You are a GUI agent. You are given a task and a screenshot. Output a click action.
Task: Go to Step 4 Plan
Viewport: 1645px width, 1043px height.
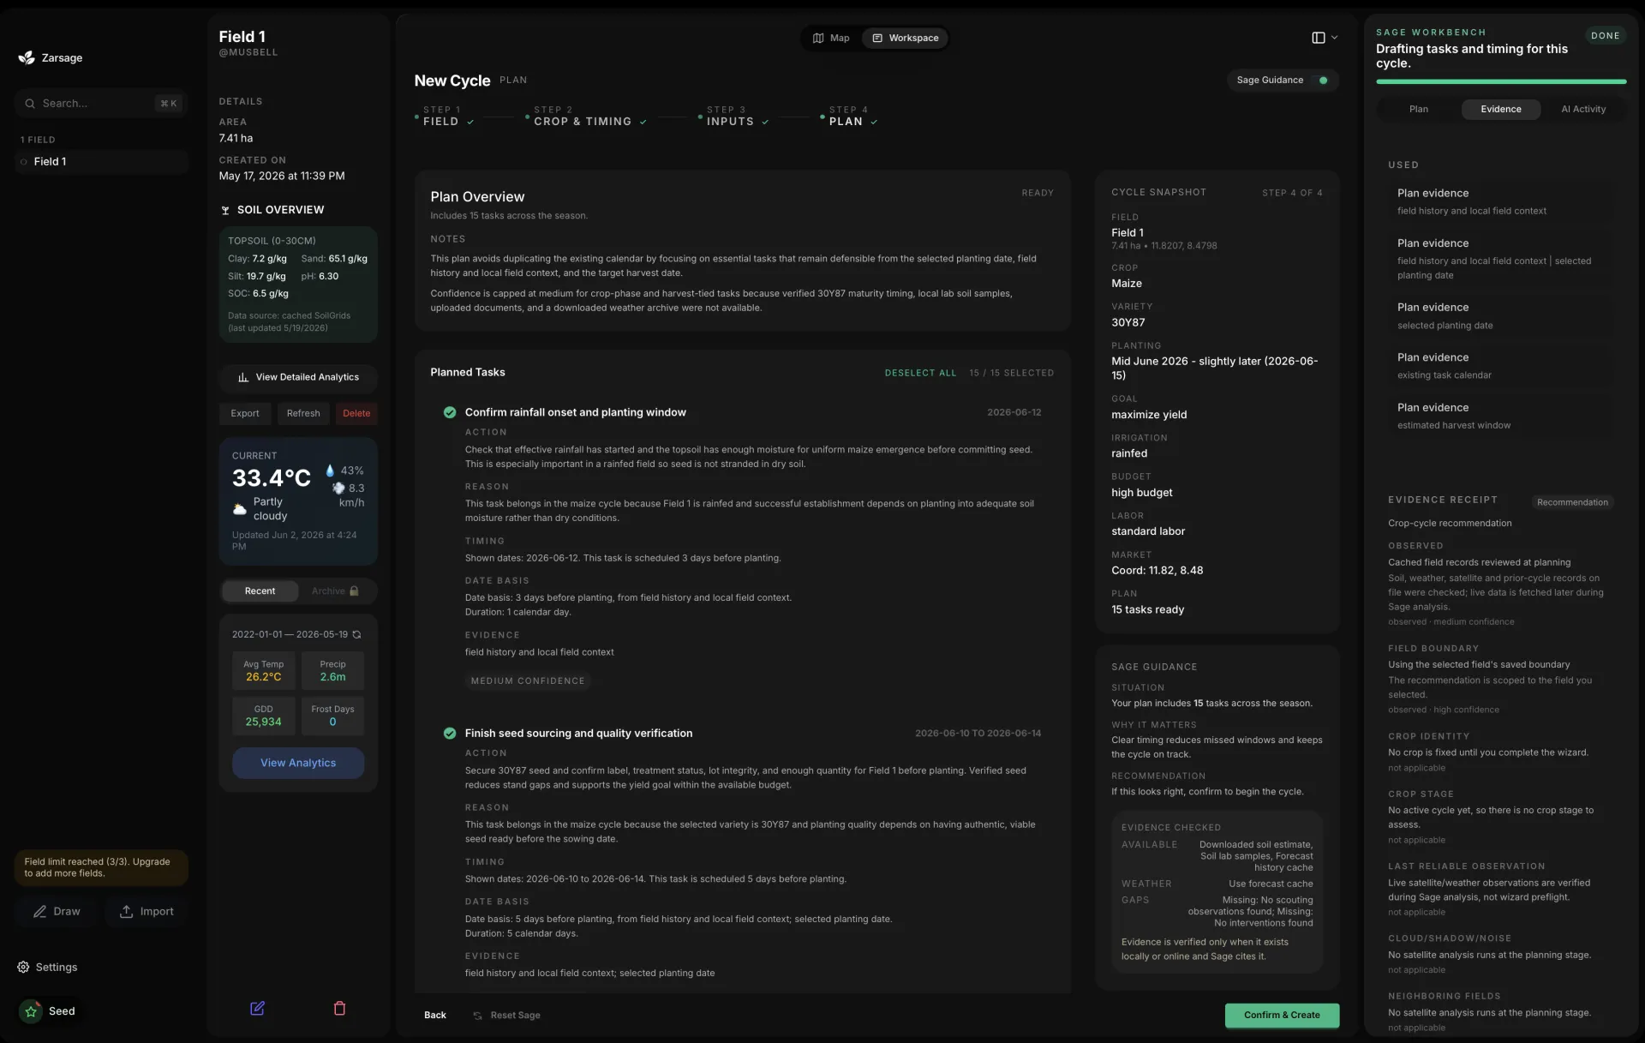(849, 116)
